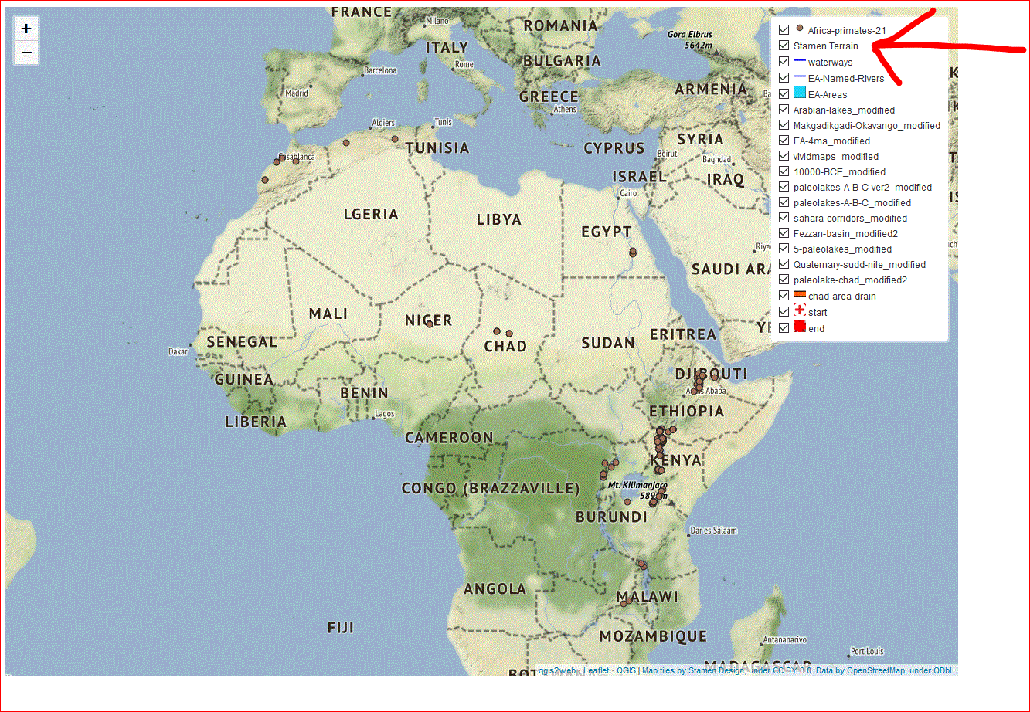This screenshot has width=1030, height=712.
Task: Disable the Quaternary-sudd-nile_modified layer
Action: click(x=784, y=264)
